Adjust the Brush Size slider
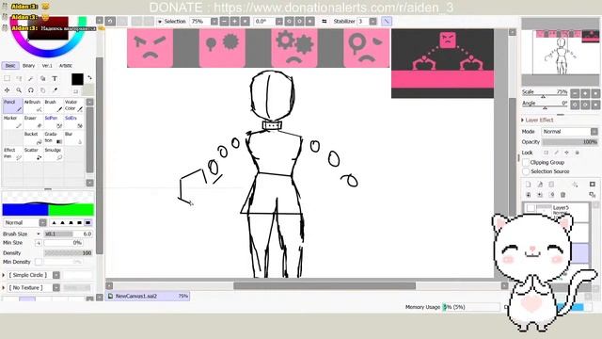Screen dimensions: 602x339 coord(68,234)
